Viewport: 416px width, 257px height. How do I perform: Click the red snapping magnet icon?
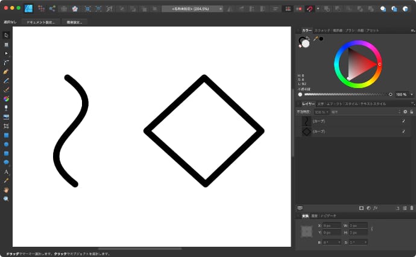pos(310,9)
